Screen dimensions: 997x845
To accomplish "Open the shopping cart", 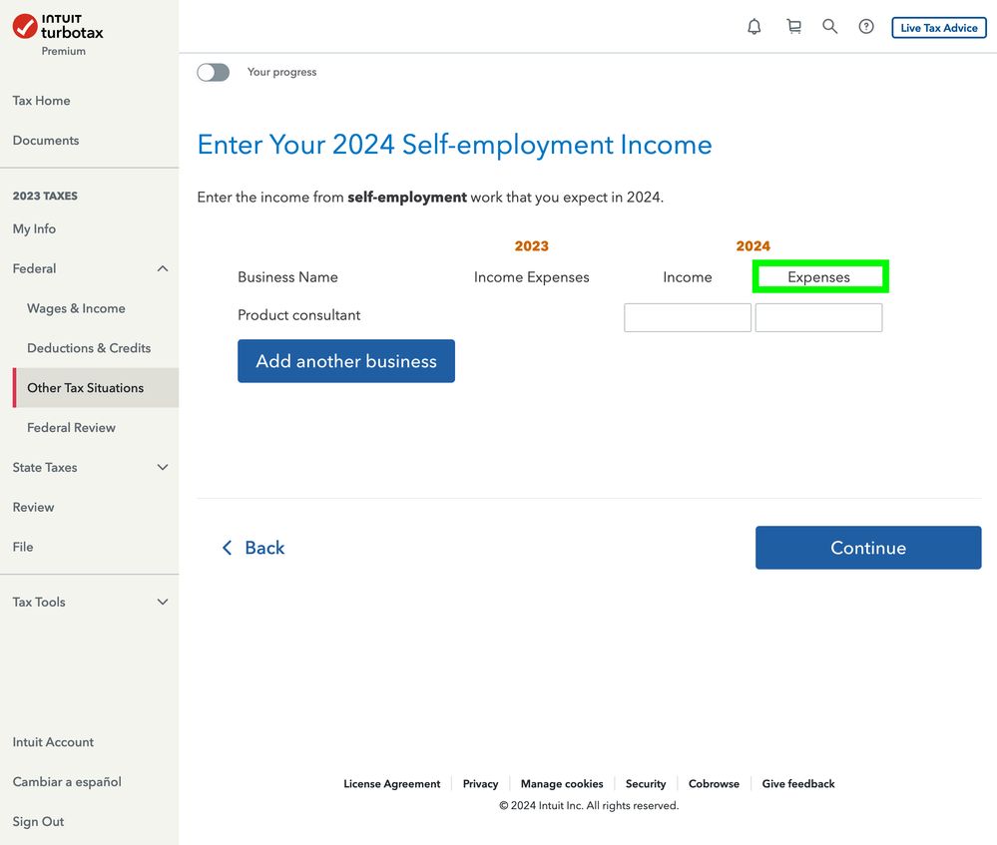I will click(x=793, y=27).
